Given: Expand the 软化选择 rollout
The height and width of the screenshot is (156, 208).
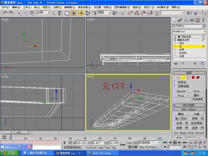Looking at the screenshot, I should point(189,105).
